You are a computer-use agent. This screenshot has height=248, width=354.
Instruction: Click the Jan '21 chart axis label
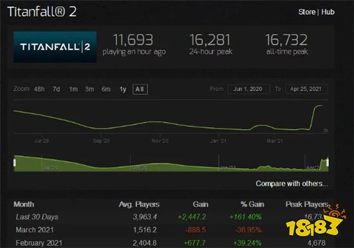click(x=218, y=141)
